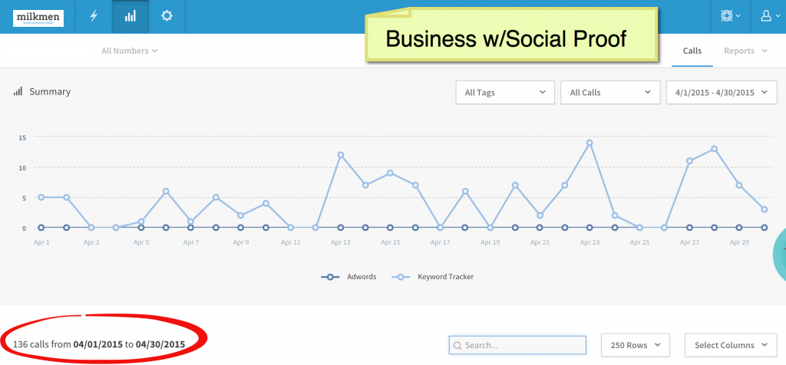Select the bar chart analytics icon

[130, 16]
